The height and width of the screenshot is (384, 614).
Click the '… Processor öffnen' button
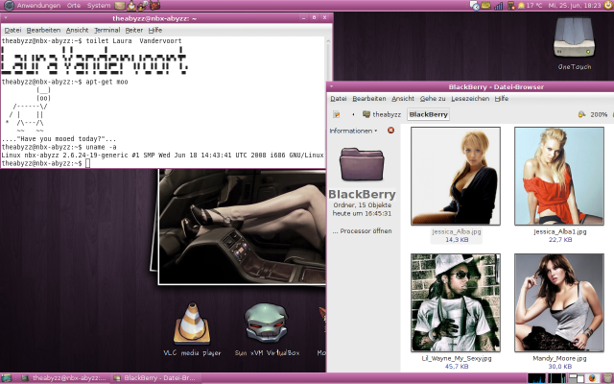362,231
